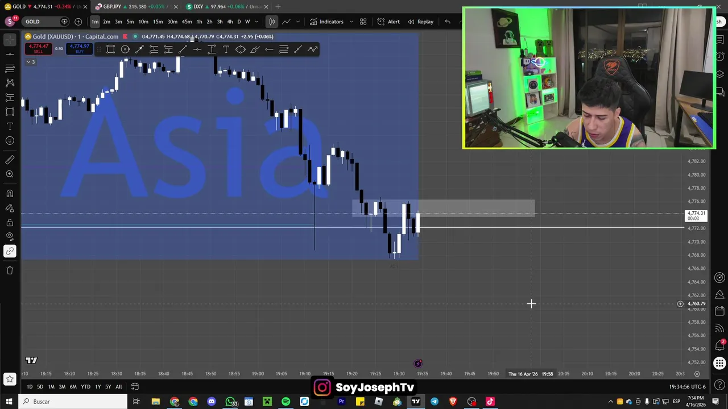Click the blue BUY 4,774.97 button
The height and width of the screenshot is (409, 728).
80,49
